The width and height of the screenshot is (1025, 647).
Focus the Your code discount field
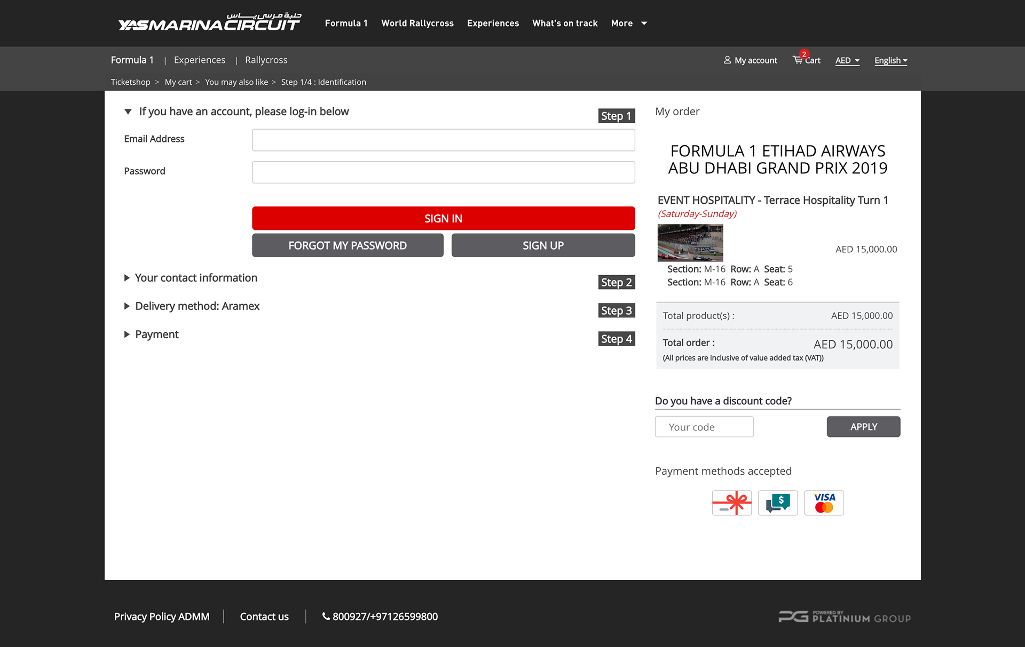[704, 427]
